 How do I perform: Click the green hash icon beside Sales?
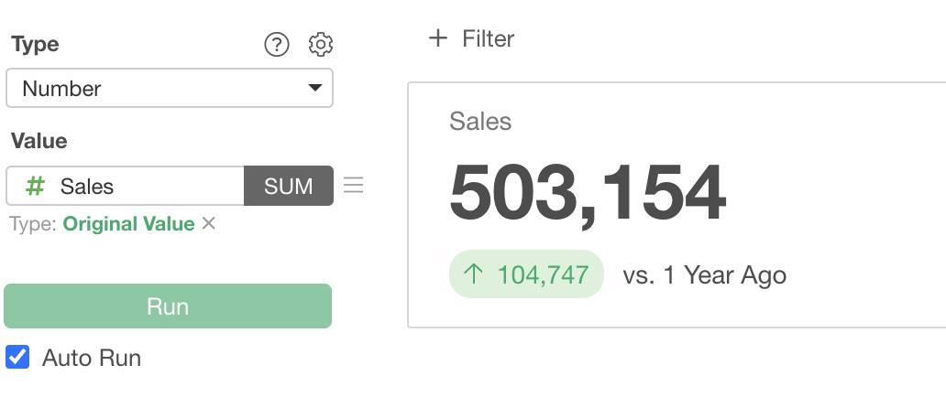pyautogui.click(x=35, y=187)
